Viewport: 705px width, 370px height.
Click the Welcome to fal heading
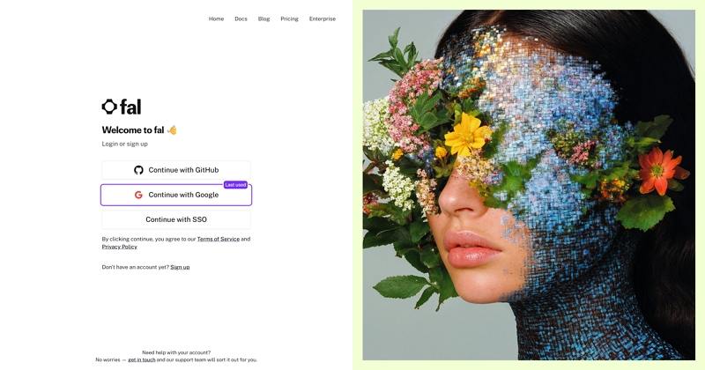(133, 129)
